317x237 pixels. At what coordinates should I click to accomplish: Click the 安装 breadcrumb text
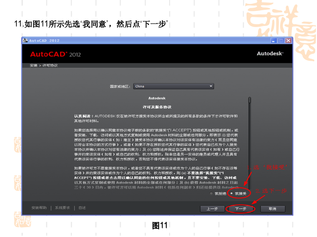pos(33,65)
